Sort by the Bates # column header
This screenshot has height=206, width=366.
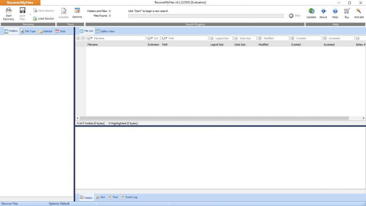361,45
